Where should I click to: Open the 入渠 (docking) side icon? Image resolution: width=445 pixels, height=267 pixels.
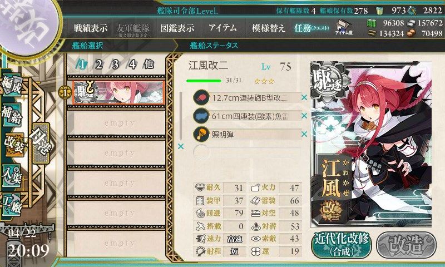[x=12, y=175]
